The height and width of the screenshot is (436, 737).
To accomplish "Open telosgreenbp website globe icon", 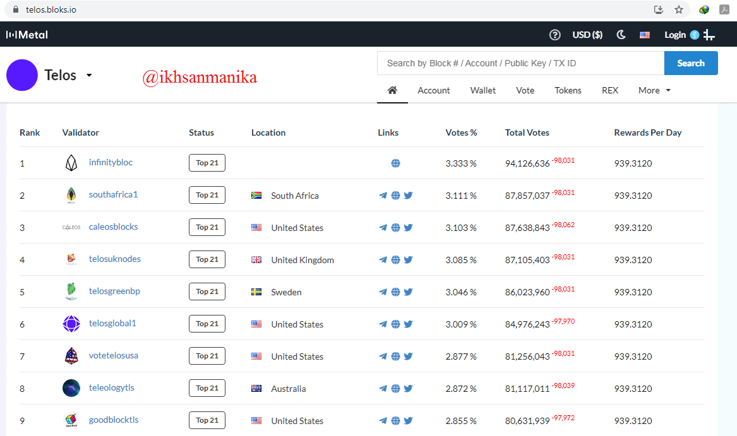I will [396, 292].
